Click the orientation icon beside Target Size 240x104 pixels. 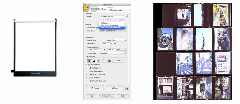[125, 53]
